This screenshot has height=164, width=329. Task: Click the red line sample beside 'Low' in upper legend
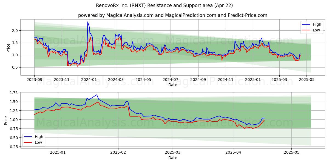point(307,30)
